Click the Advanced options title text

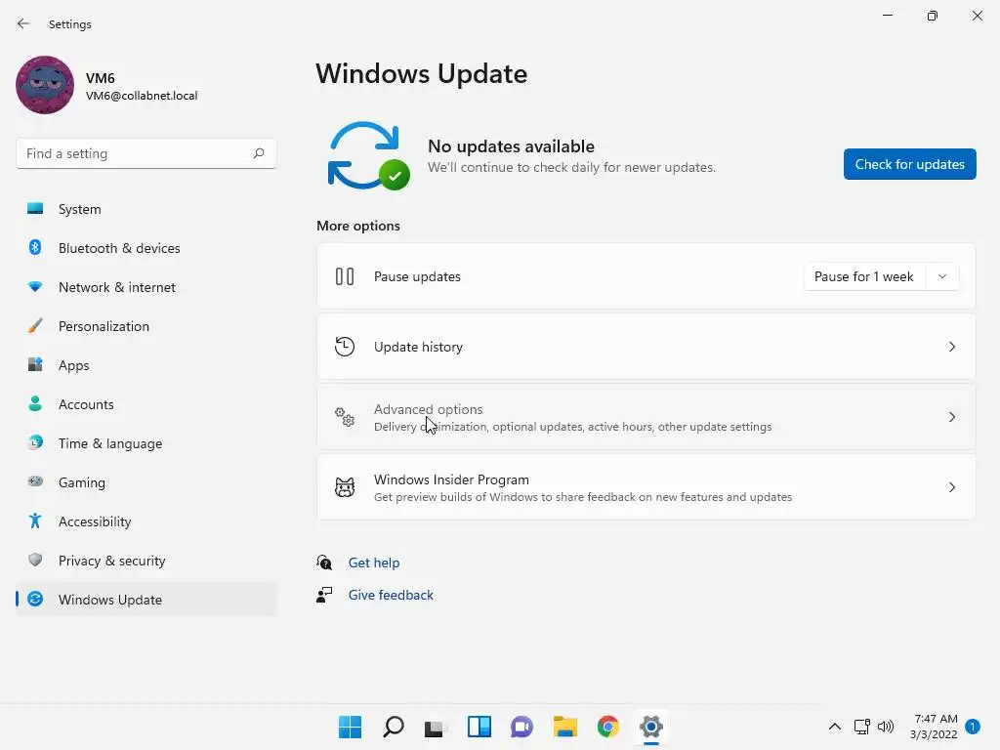[428, 409]
